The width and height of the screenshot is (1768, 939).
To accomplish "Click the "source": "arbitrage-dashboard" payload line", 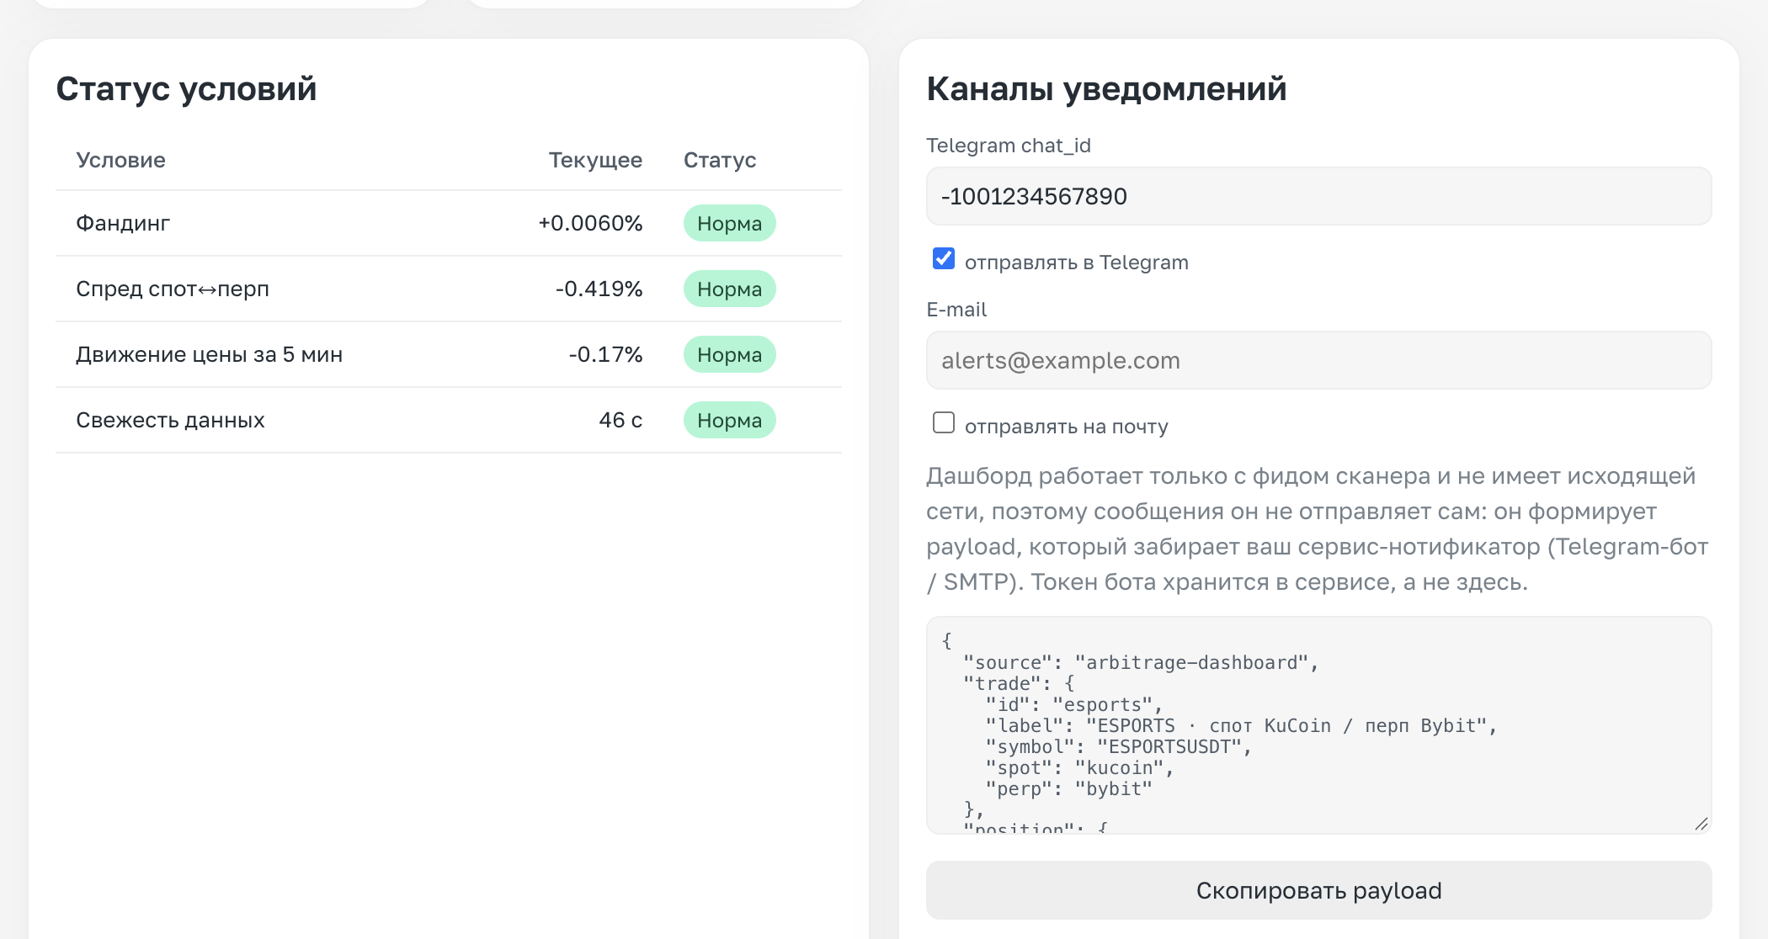I will tap(1141, 663).
